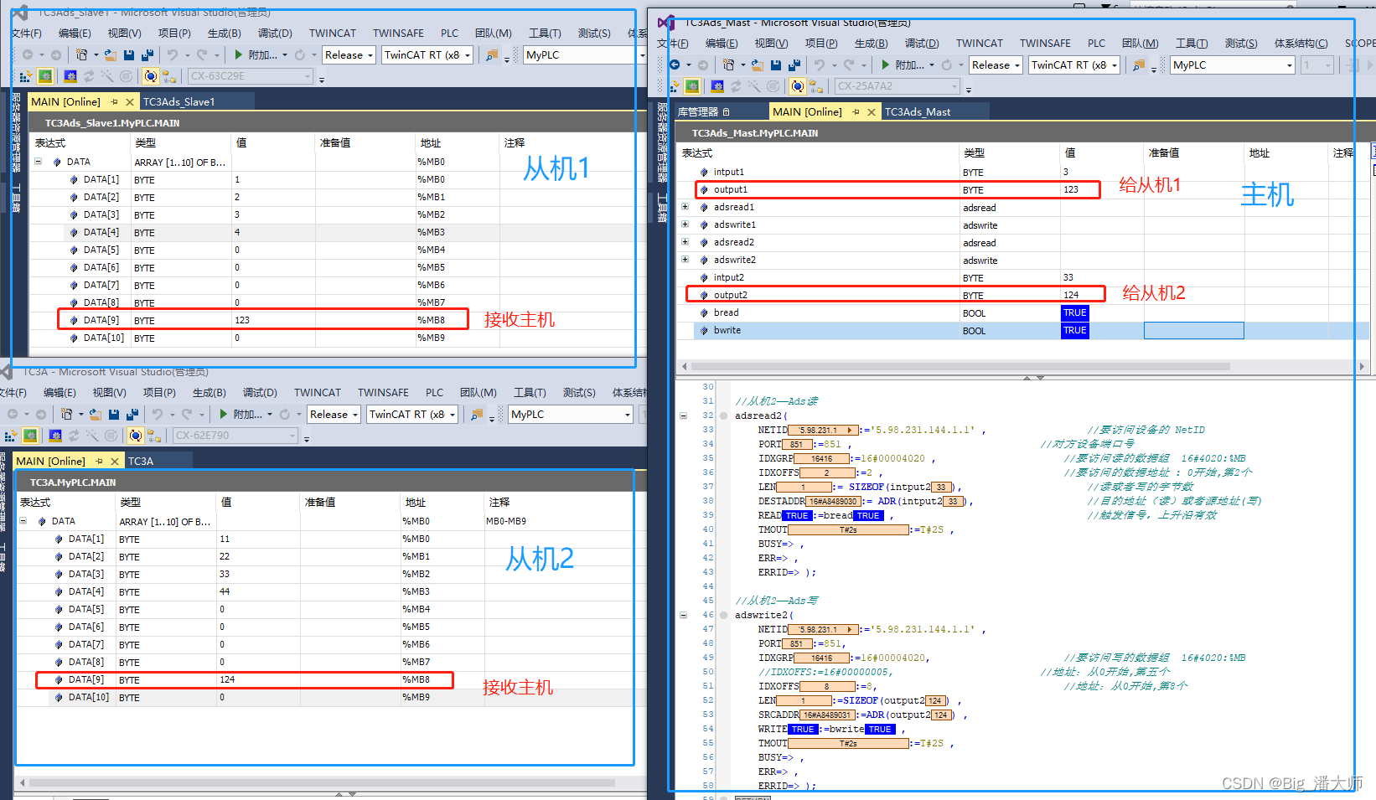Click Save All in the TC3A window toolbar
This screenshot has height=800, width=1376.
(132, 415)
